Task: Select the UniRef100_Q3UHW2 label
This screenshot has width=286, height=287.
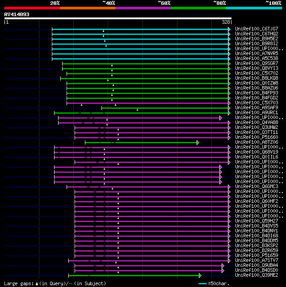Action: coord(257,128)
